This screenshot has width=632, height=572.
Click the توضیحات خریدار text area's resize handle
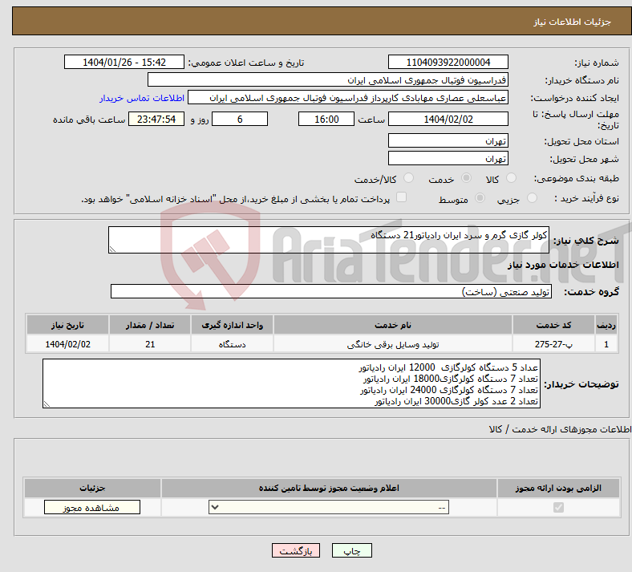pos(47,404)
